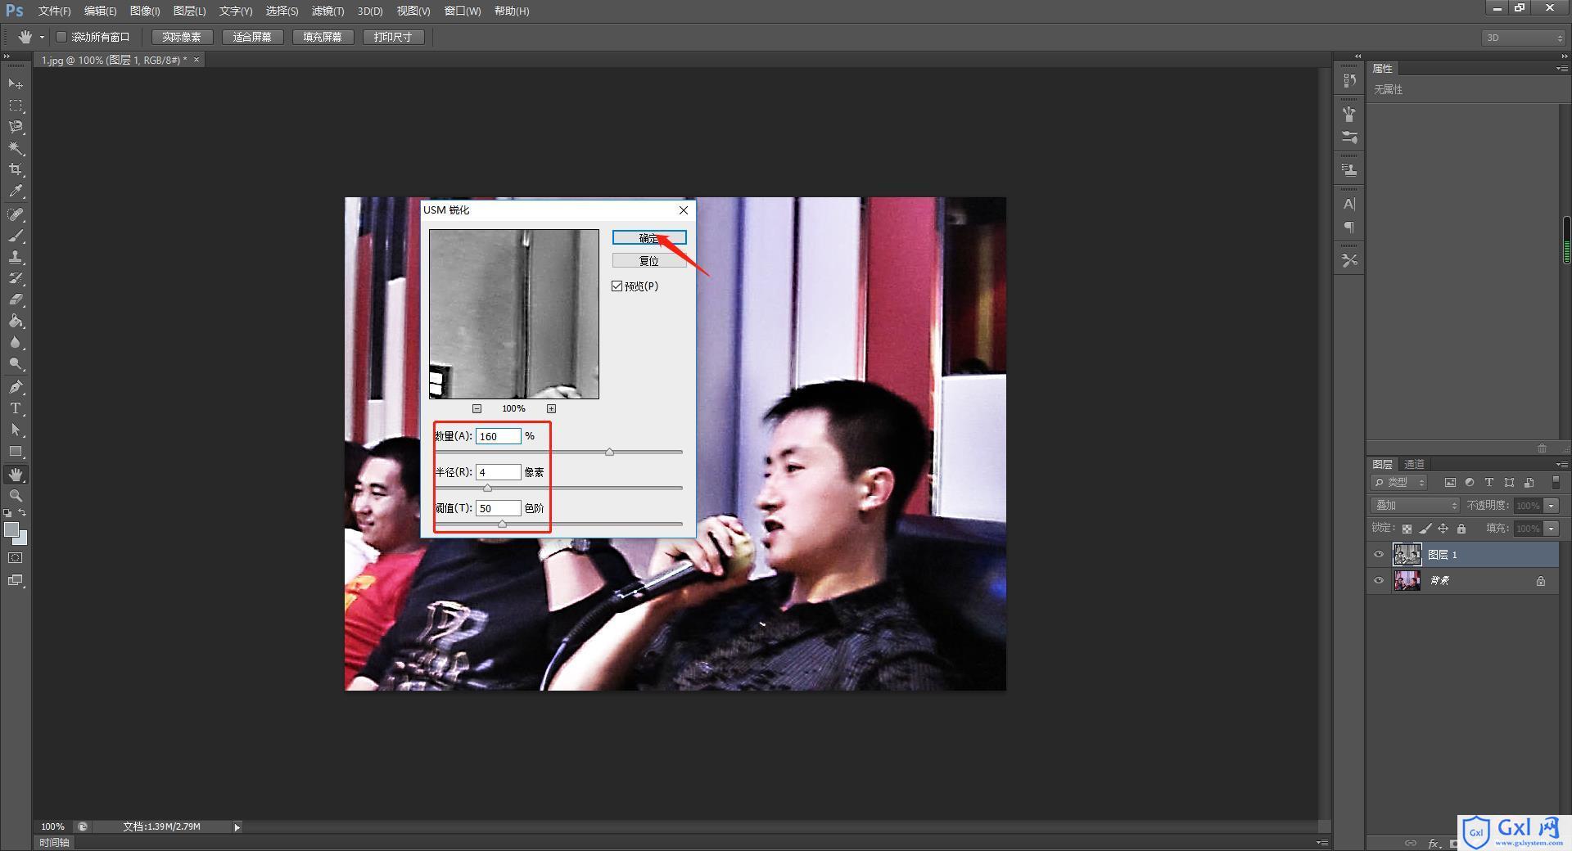Select the Blur tool

16,342
